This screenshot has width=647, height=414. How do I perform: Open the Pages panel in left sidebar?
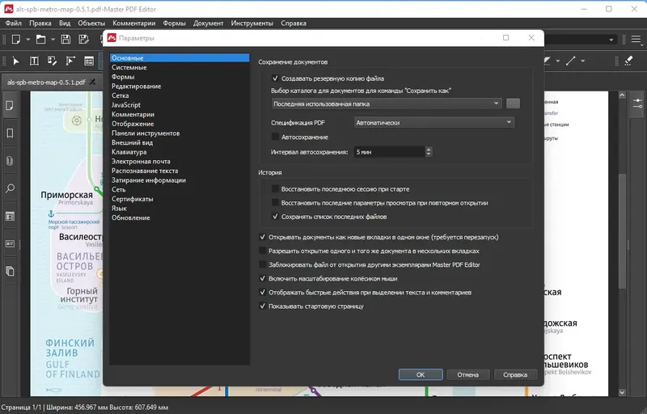coord(10,106)
